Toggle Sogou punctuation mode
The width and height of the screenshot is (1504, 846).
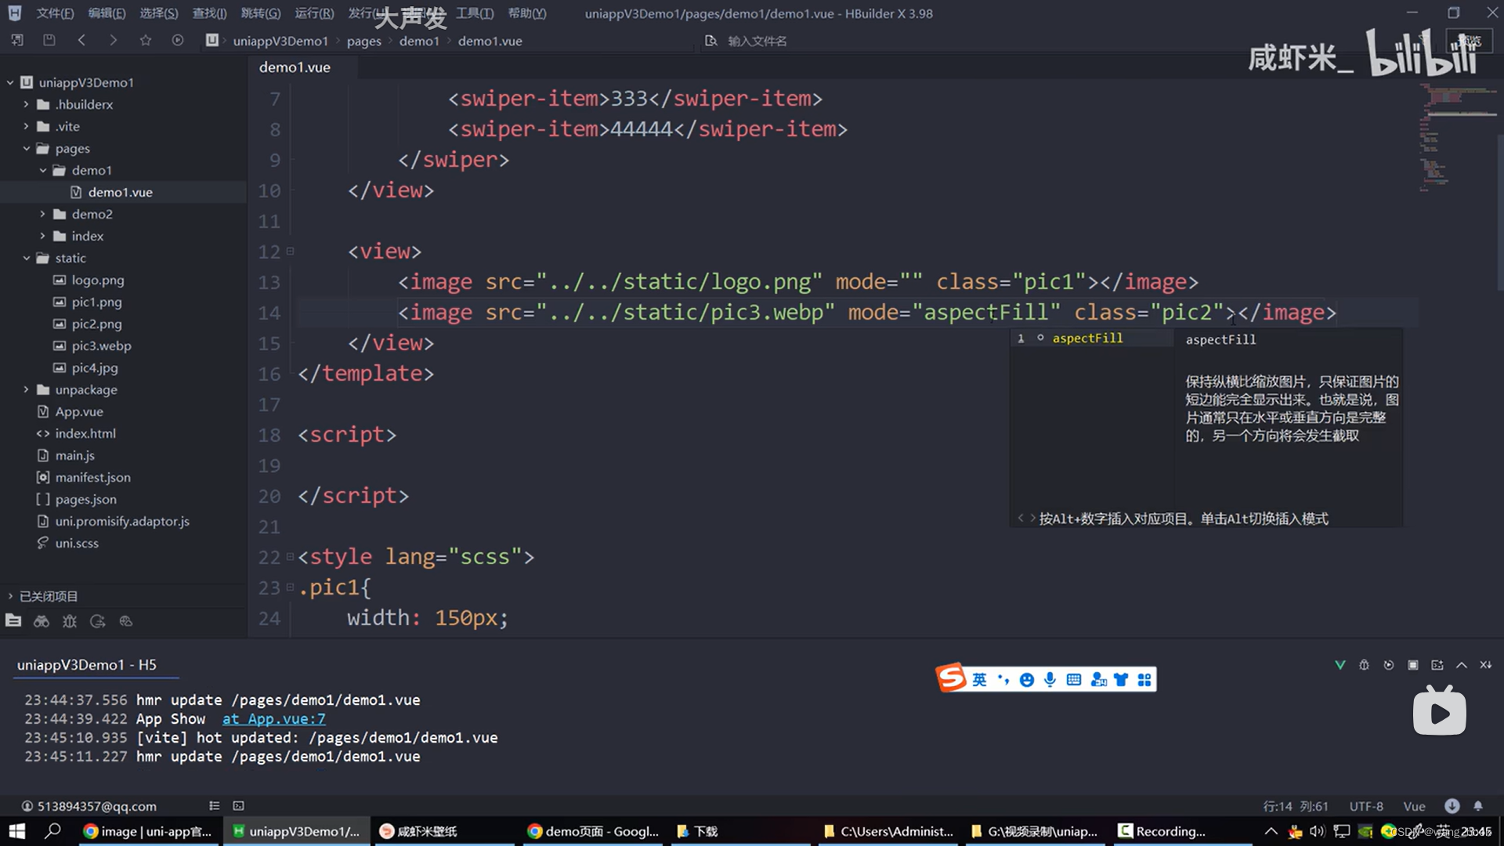click(x=1003, y=679)
